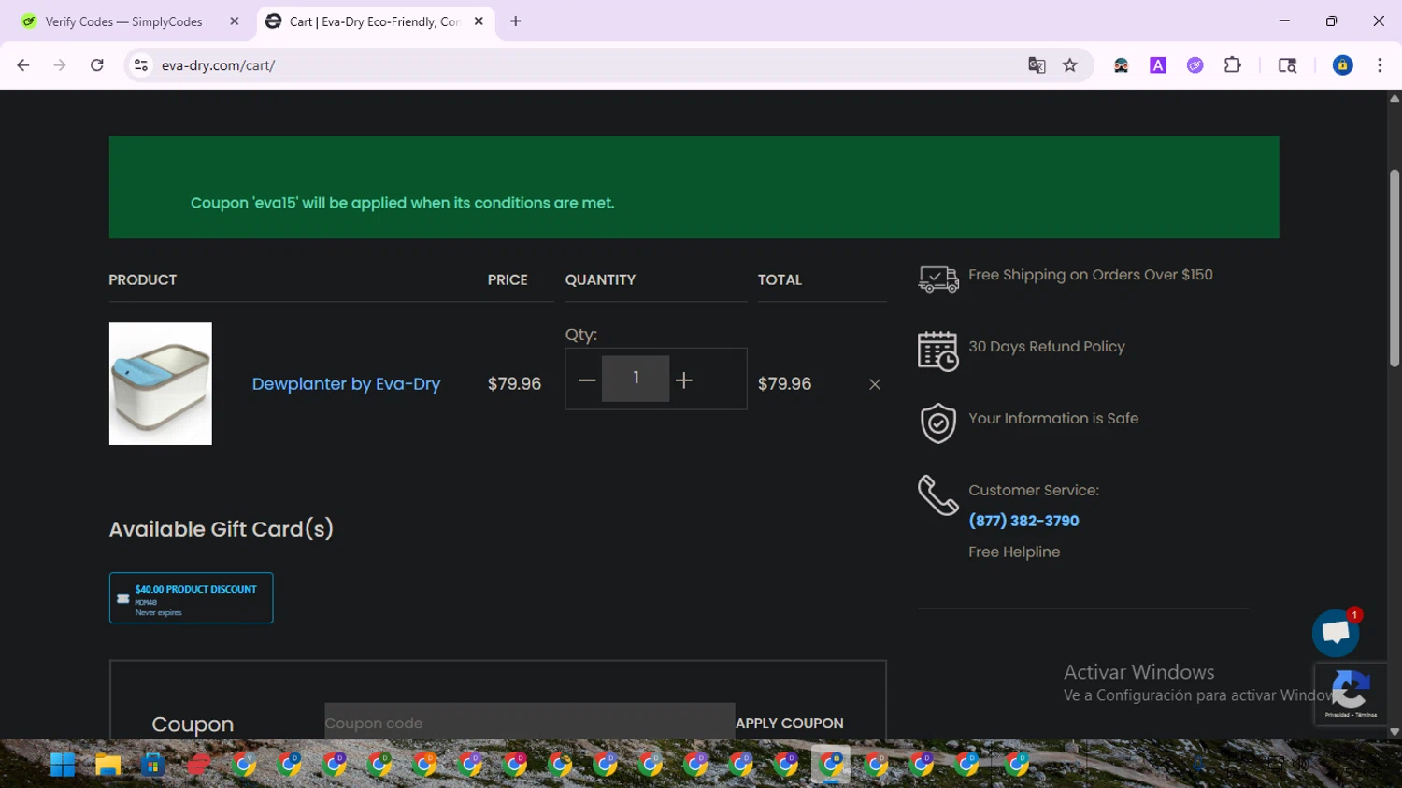The image size is (1402, 788).
Task: Open the Windows Start menu
Action: (63, 765)
